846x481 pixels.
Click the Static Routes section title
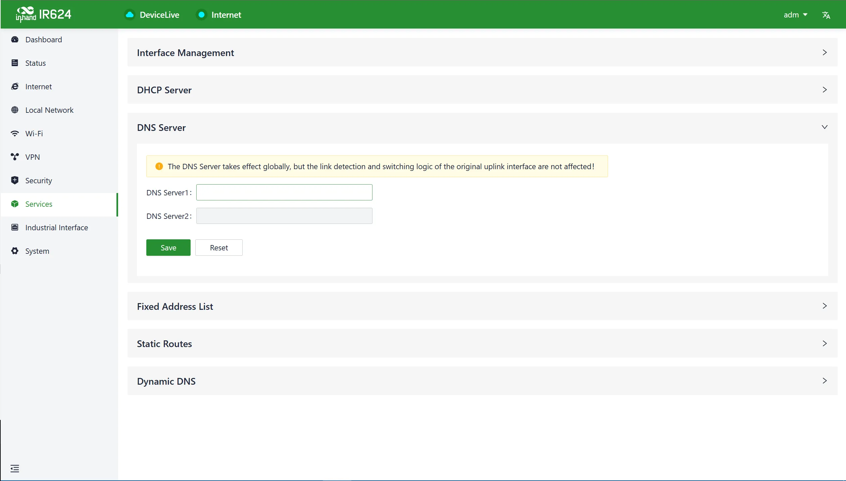[164, 344]
